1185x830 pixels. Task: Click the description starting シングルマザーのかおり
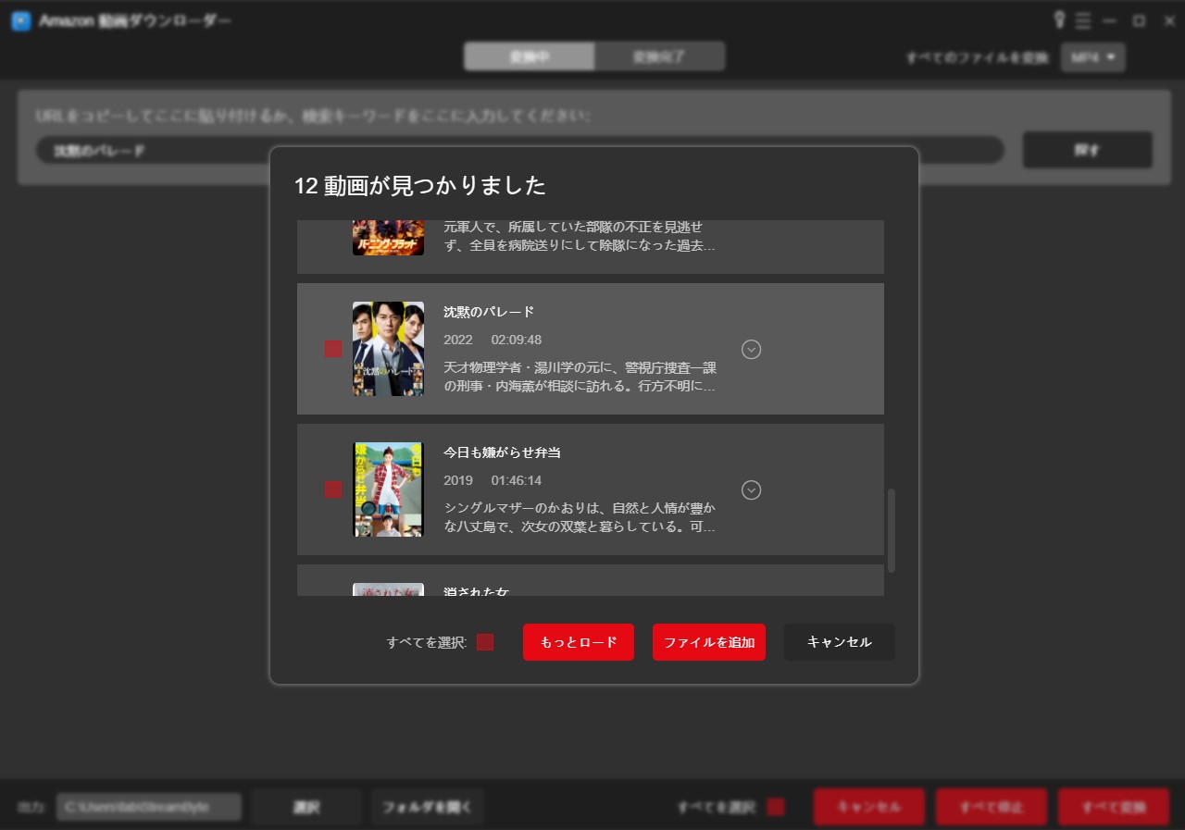(580, 517)
